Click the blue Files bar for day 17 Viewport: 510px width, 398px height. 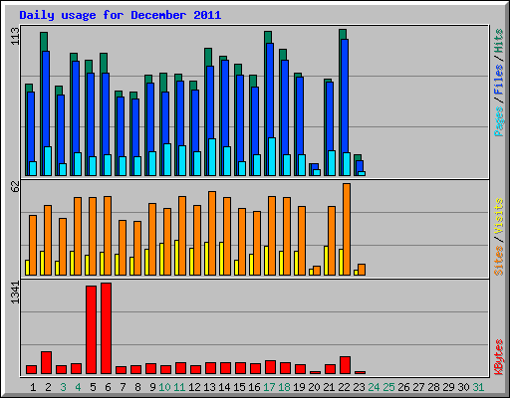[270, 91]
